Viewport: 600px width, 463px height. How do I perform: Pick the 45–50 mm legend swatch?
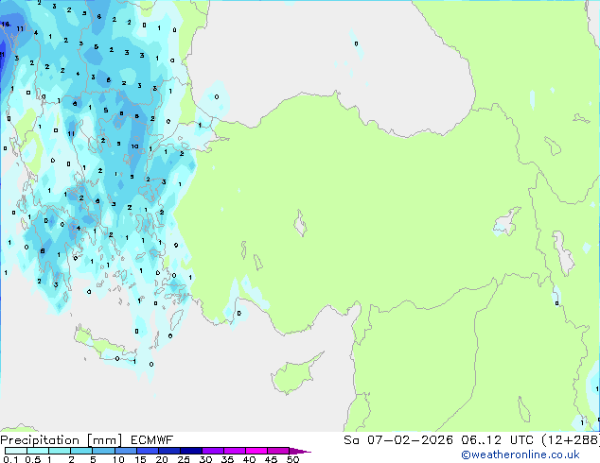point(278,451)
